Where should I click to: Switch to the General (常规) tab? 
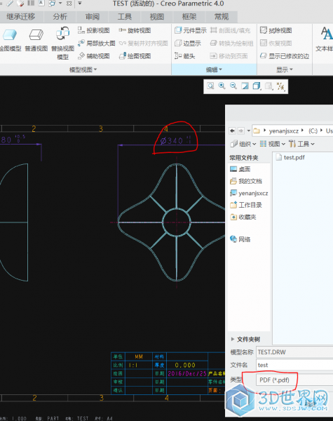pyautogui.click(x=222, y=17)
